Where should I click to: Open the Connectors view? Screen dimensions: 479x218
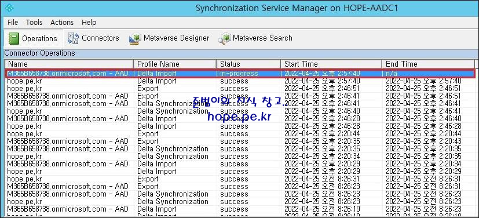[x=93, y=38]
